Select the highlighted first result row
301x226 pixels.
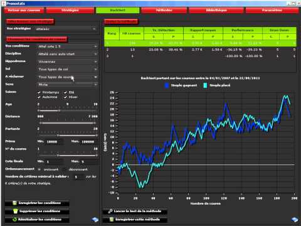coord(200,43)
